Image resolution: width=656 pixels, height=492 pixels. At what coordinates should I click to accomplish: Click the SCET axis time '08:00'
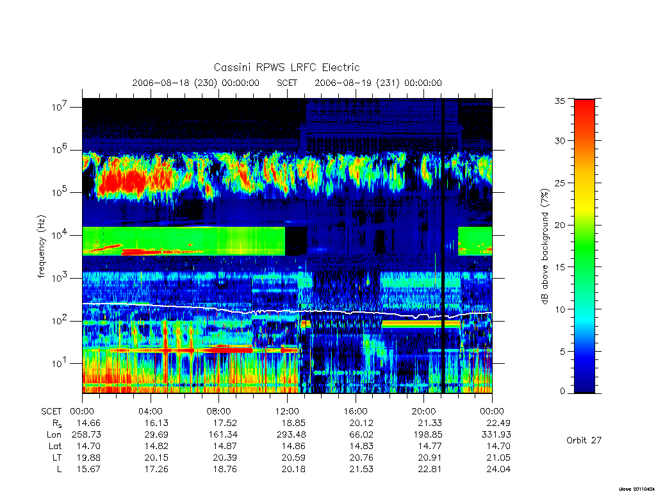[219, 411]
